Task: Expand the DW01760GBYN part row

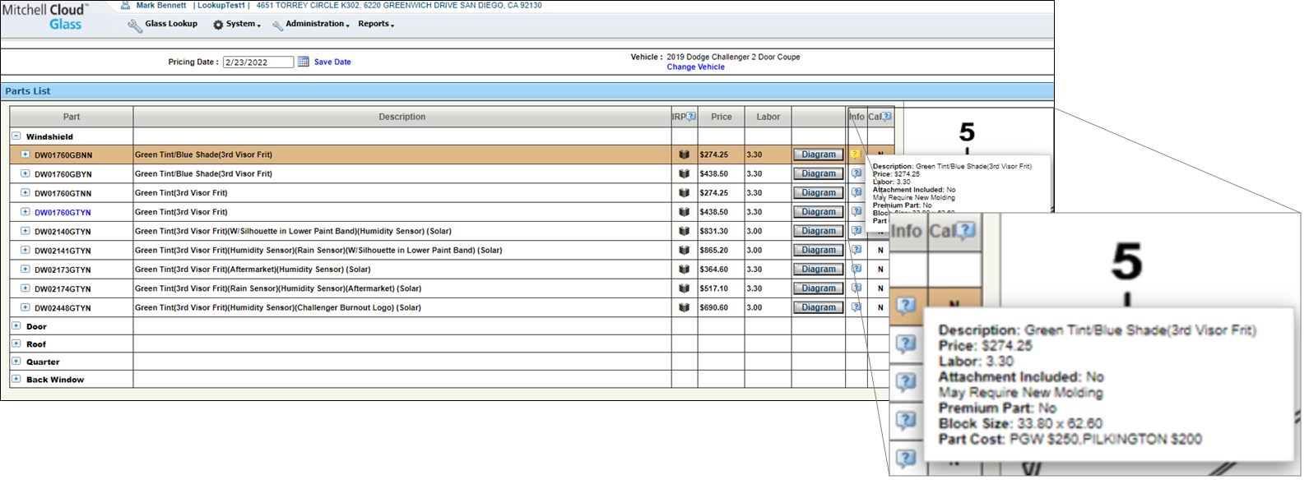Action: click(x=25, y=173)
